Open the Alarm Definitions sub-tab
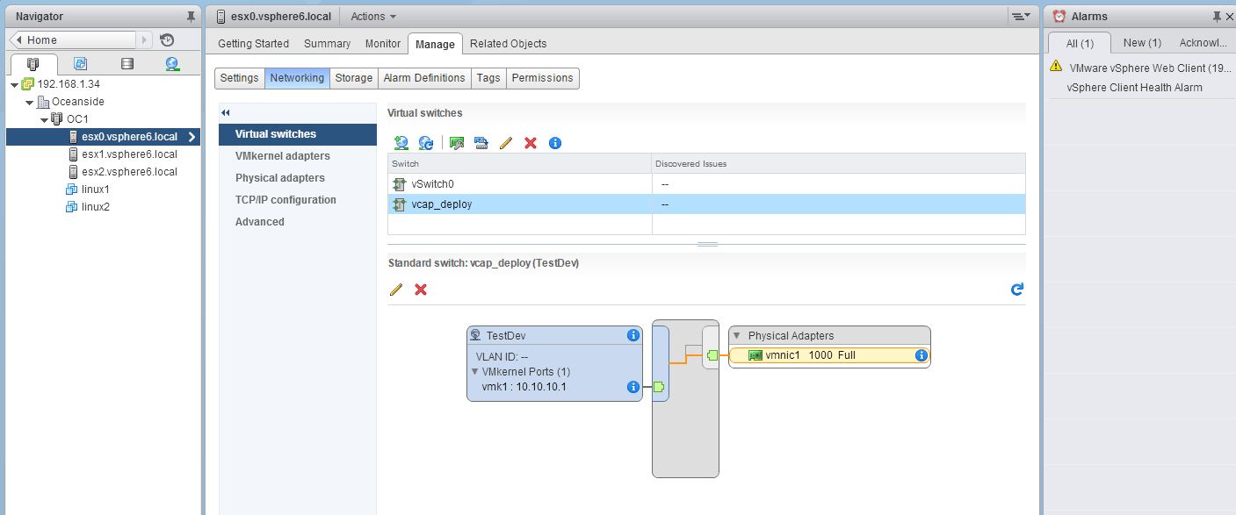 [424, 78]
